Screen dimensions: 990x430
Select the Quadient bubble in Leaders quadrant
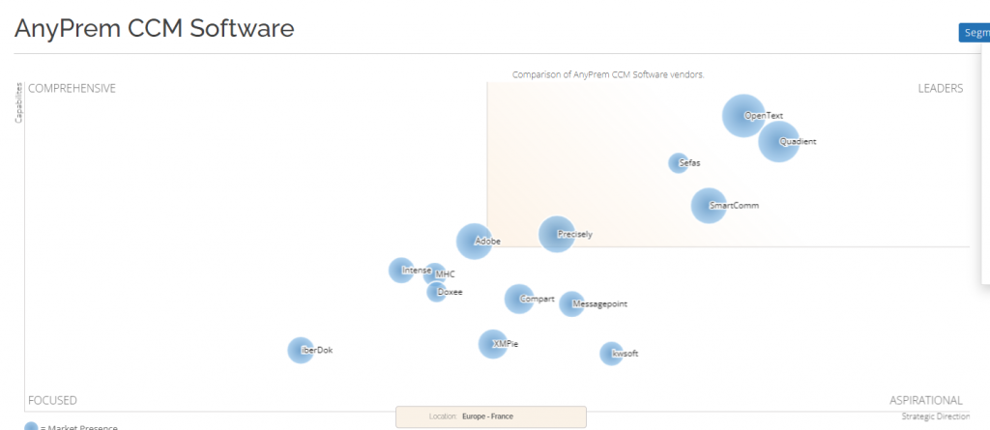(x=778, y=142)
